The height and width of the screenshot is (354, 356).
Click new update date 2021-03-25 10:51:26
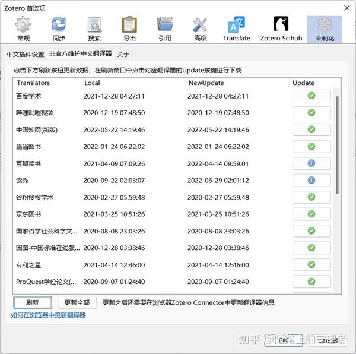click(x=218, y=214)
